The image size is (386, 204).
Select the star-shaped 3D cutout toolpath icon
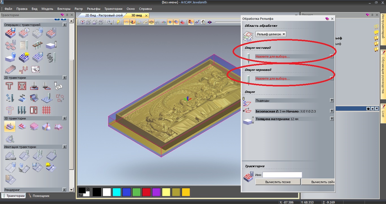(58, 127)
